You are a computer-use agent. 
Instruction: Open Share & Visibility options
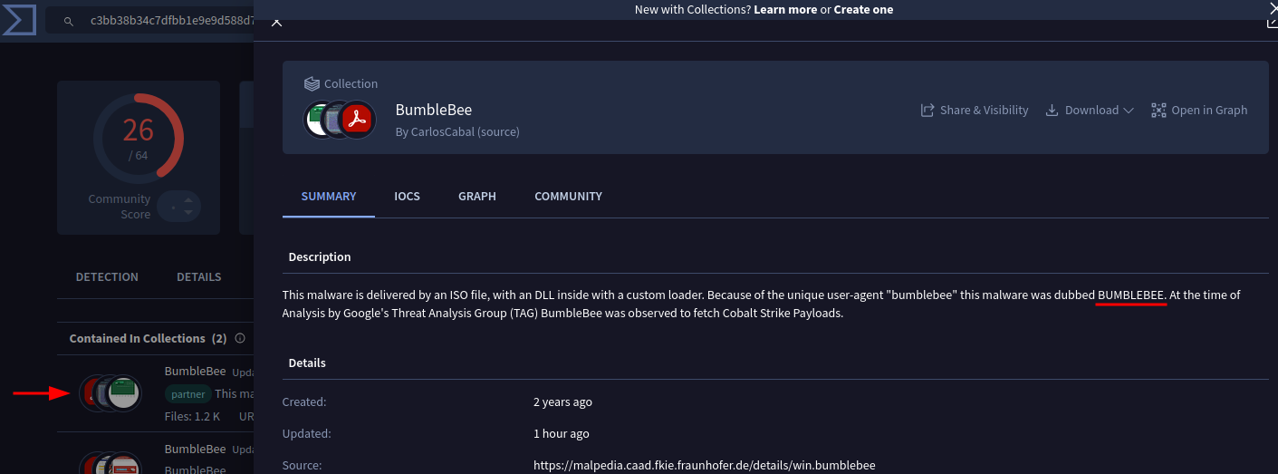click(975, 110)
